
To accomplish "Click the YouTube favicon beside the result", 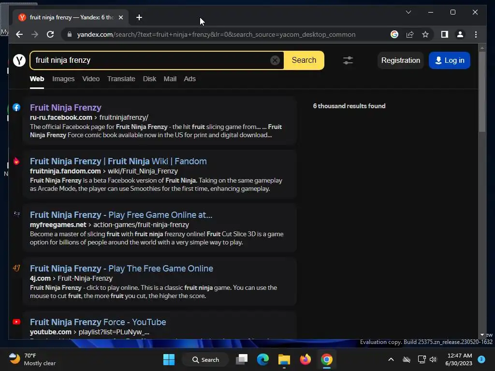I will 16,322.
